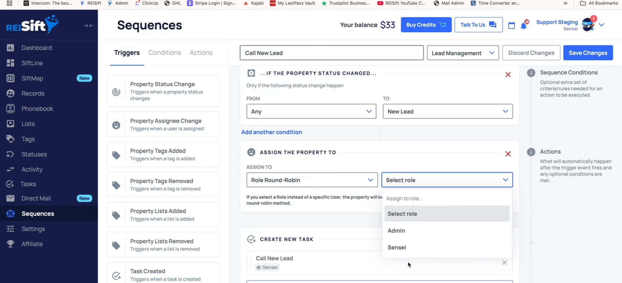Click Save Changes button

pos(588,53)
